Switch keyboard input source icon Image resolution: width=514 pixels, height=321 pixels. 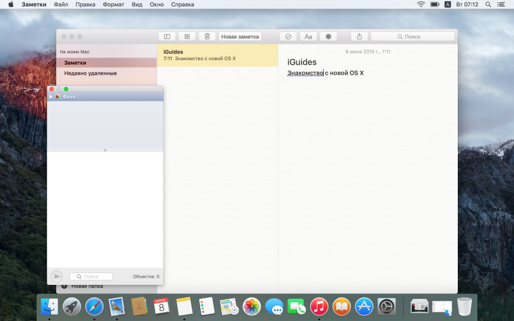click(x=447, y=4)
